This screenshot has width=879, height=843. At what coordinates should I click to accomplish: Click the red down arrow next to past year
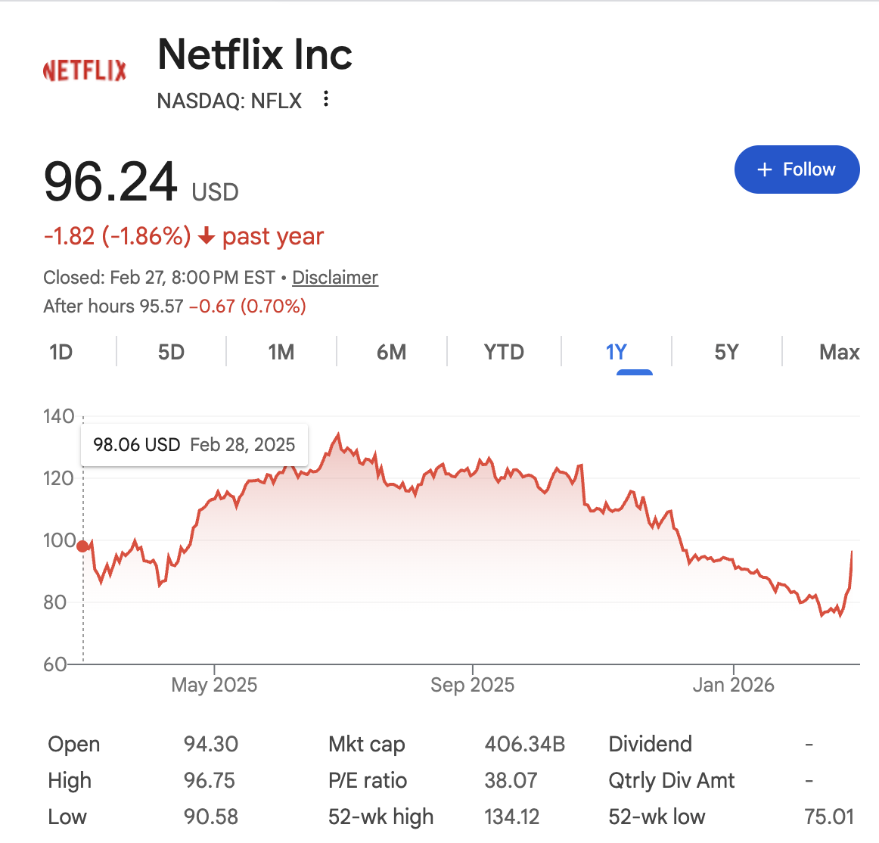point(207,235)
